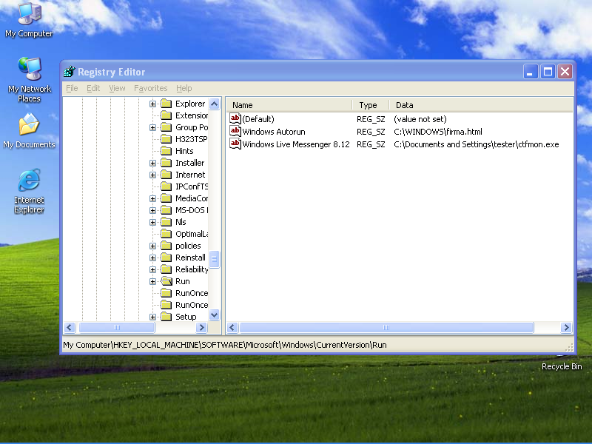The image size is (592, 444).
Task: Click the key tree's scroll-up arrow
Action: click(x=214, y=104)
